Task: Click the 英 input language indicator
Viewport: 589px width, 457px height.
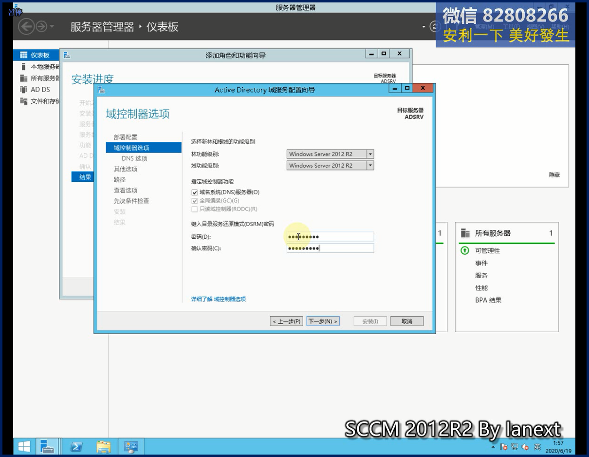Action: tap(537, 447)
